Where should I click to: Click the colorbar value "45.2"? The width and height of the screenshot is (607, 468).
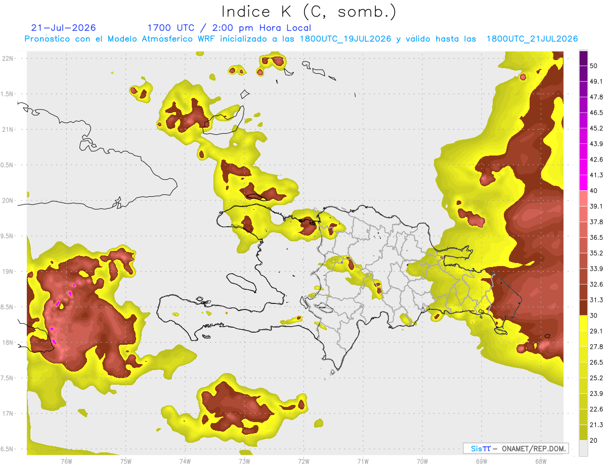(596, 128)
